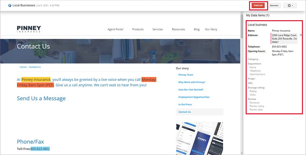The height and width of the screenshot is (155, 306).
Task: Click the app screenshots thumbnail image
Action: tap(200, 138)
